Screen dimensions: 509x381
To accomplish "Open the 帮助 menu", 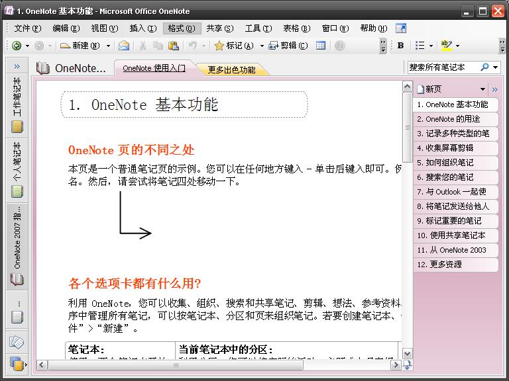I will (x=374, y=28).
